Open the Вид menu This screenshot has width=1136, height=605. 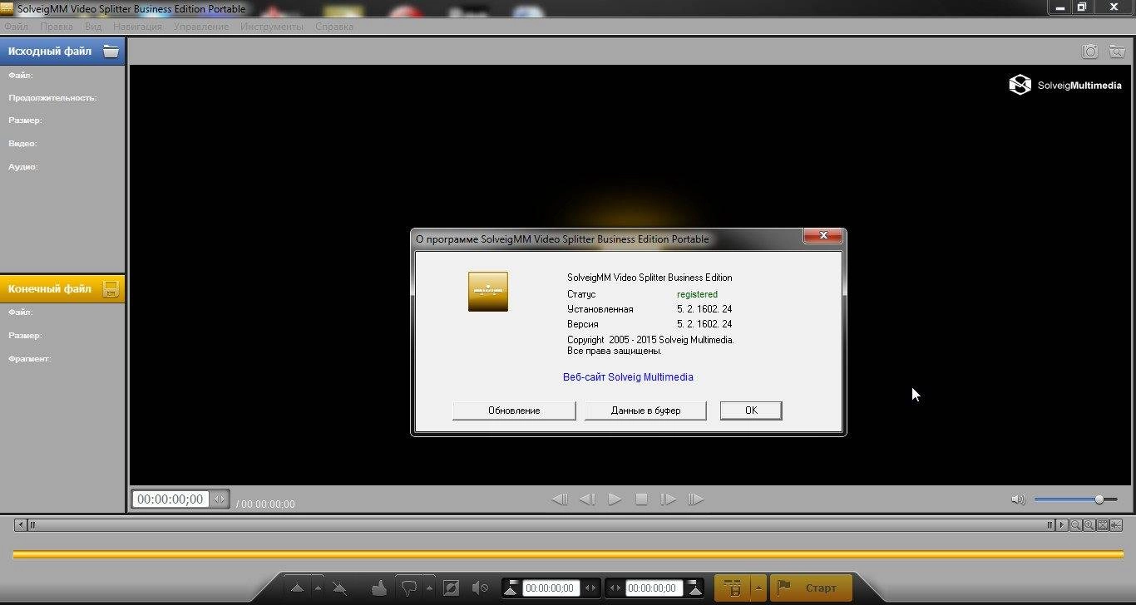click(93, 27)
